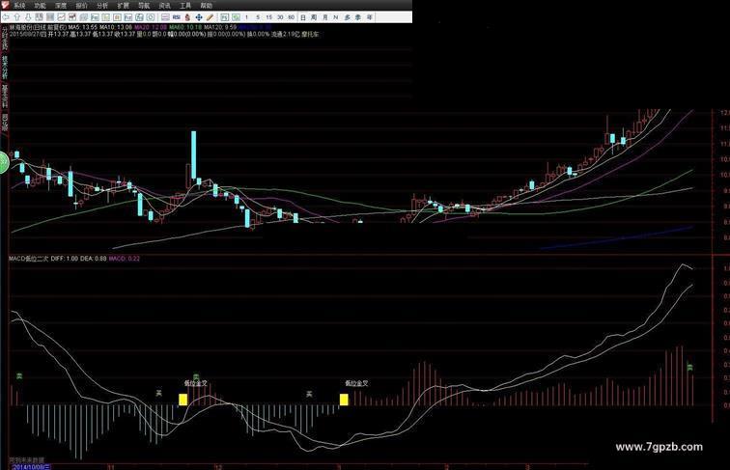Click the up arrow toolbar icon
Image resolution: width=730 pixels, height=470 pixels.
pyautogui.click(x=16, y=17)
